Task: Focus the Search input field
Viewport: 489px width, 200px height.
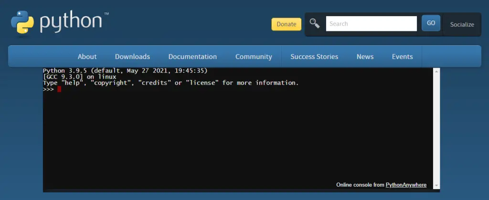Action: (x=371, y=24)
